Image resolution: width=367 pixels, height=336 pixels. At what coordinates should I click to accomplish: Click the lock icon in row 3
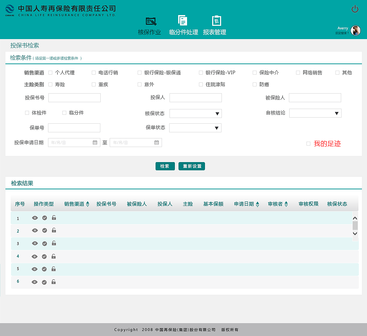[x=54, y=243]
